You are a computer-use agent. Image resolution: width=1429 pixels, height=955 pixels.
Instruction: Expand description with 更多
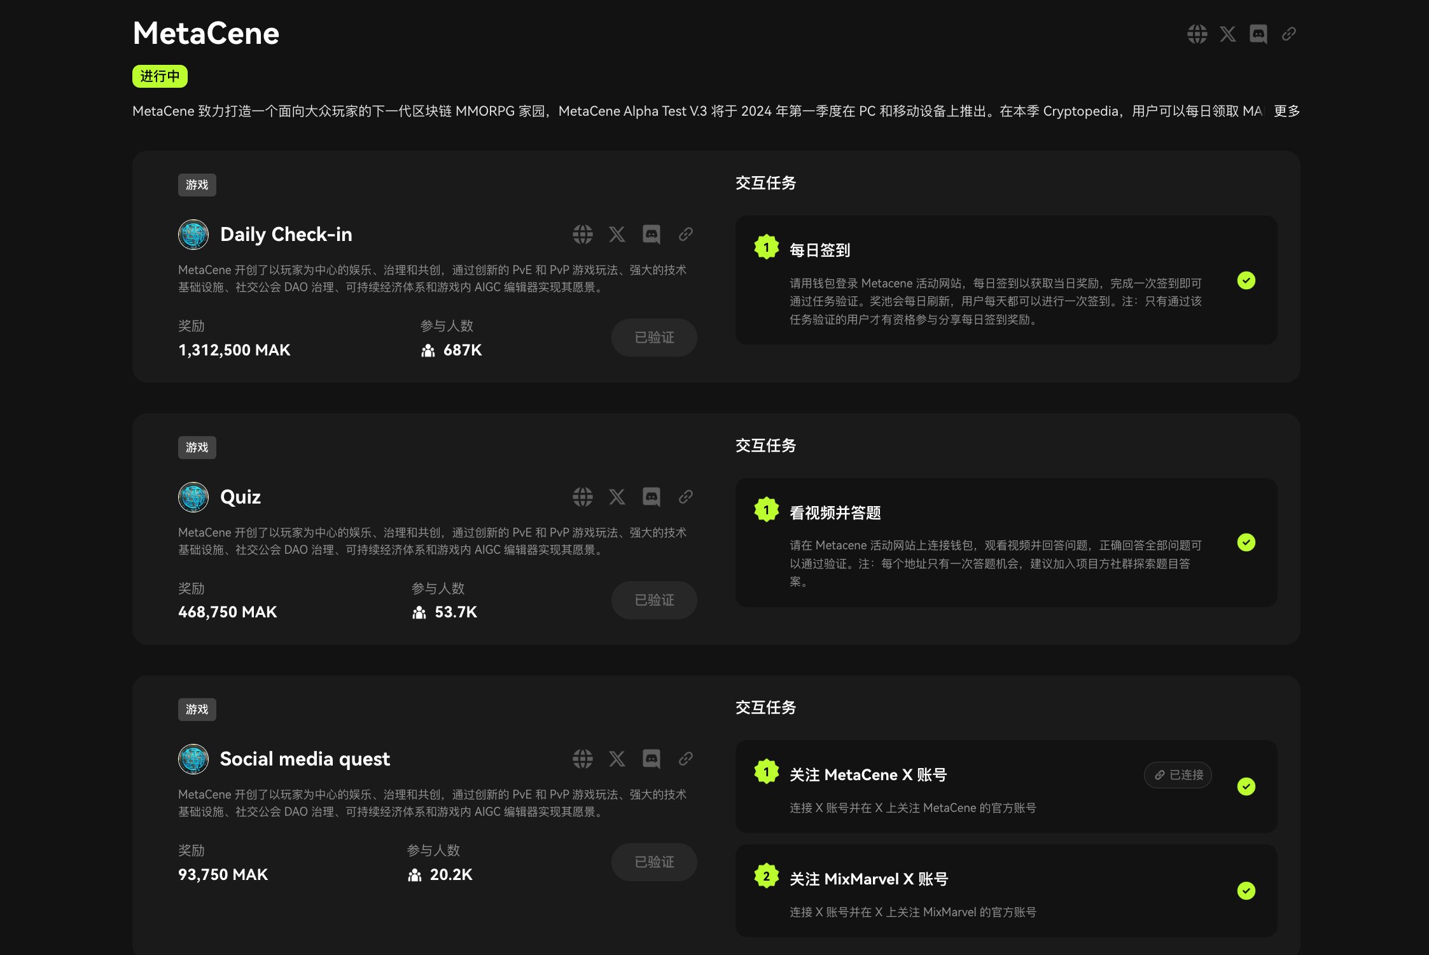[1286, 111]
